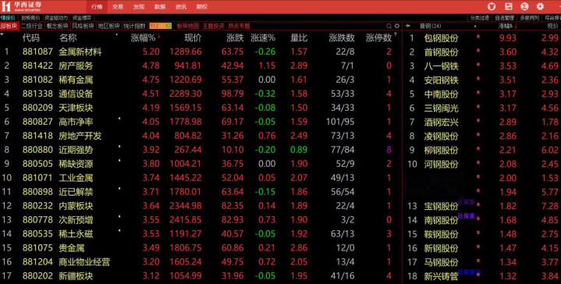Click code 881204 for 商业物业经营
561x284 pixels.
click(x=37, y=262)
